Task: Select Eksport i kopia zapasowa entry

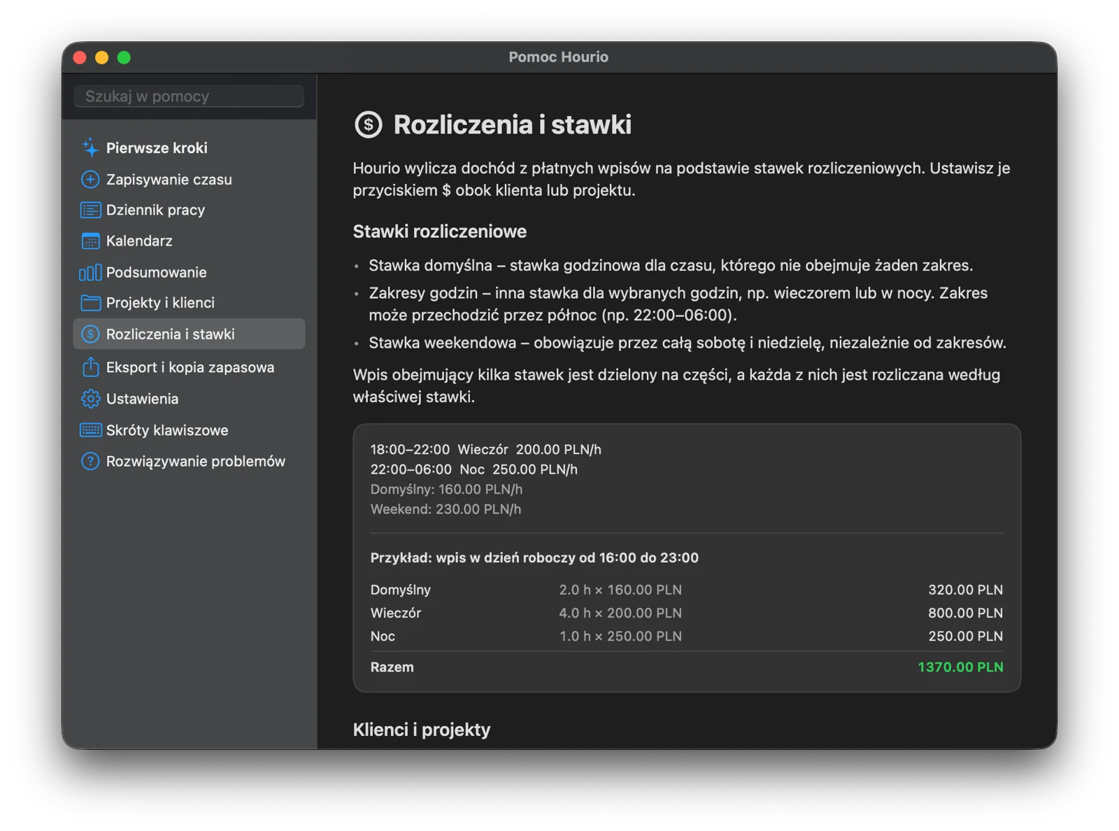Action: pyautogui.click(x=189, y=367)
